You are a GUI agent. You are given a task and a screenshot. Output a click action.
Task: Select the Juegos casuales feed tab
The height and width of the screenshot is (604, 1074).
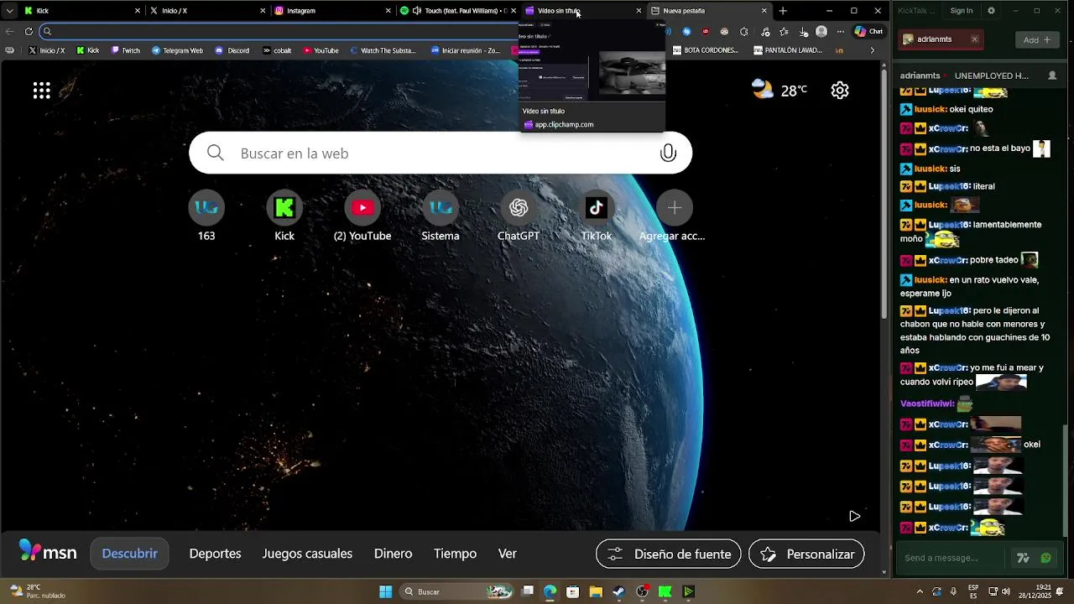click(307, 554)
